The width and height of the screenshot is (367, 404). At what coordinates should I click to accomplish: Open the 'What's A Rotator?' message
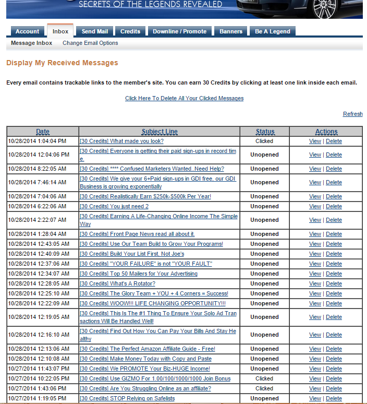(x=117, y=283)
